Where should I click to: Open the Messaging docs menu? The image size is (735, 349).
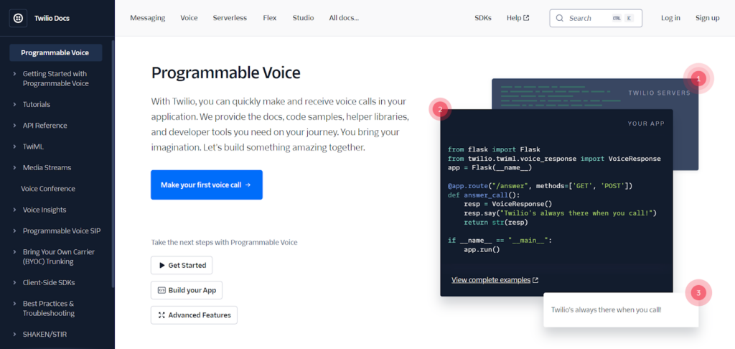click(x=147, y=18)
